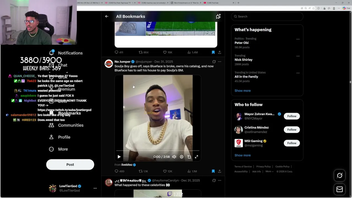This screenshot has height=198, width=352.
Task: Follow Cristina Méndez
Action: click(x=292, y=130)
